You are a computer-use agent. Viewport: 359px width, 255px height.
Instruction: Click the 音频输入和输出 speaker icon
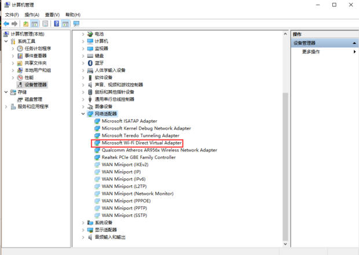click(x=90, y=237)
